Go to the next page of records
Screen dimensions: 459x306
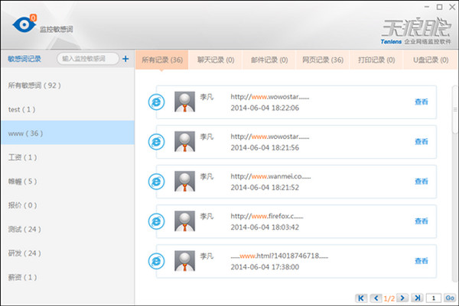(403, 297)
